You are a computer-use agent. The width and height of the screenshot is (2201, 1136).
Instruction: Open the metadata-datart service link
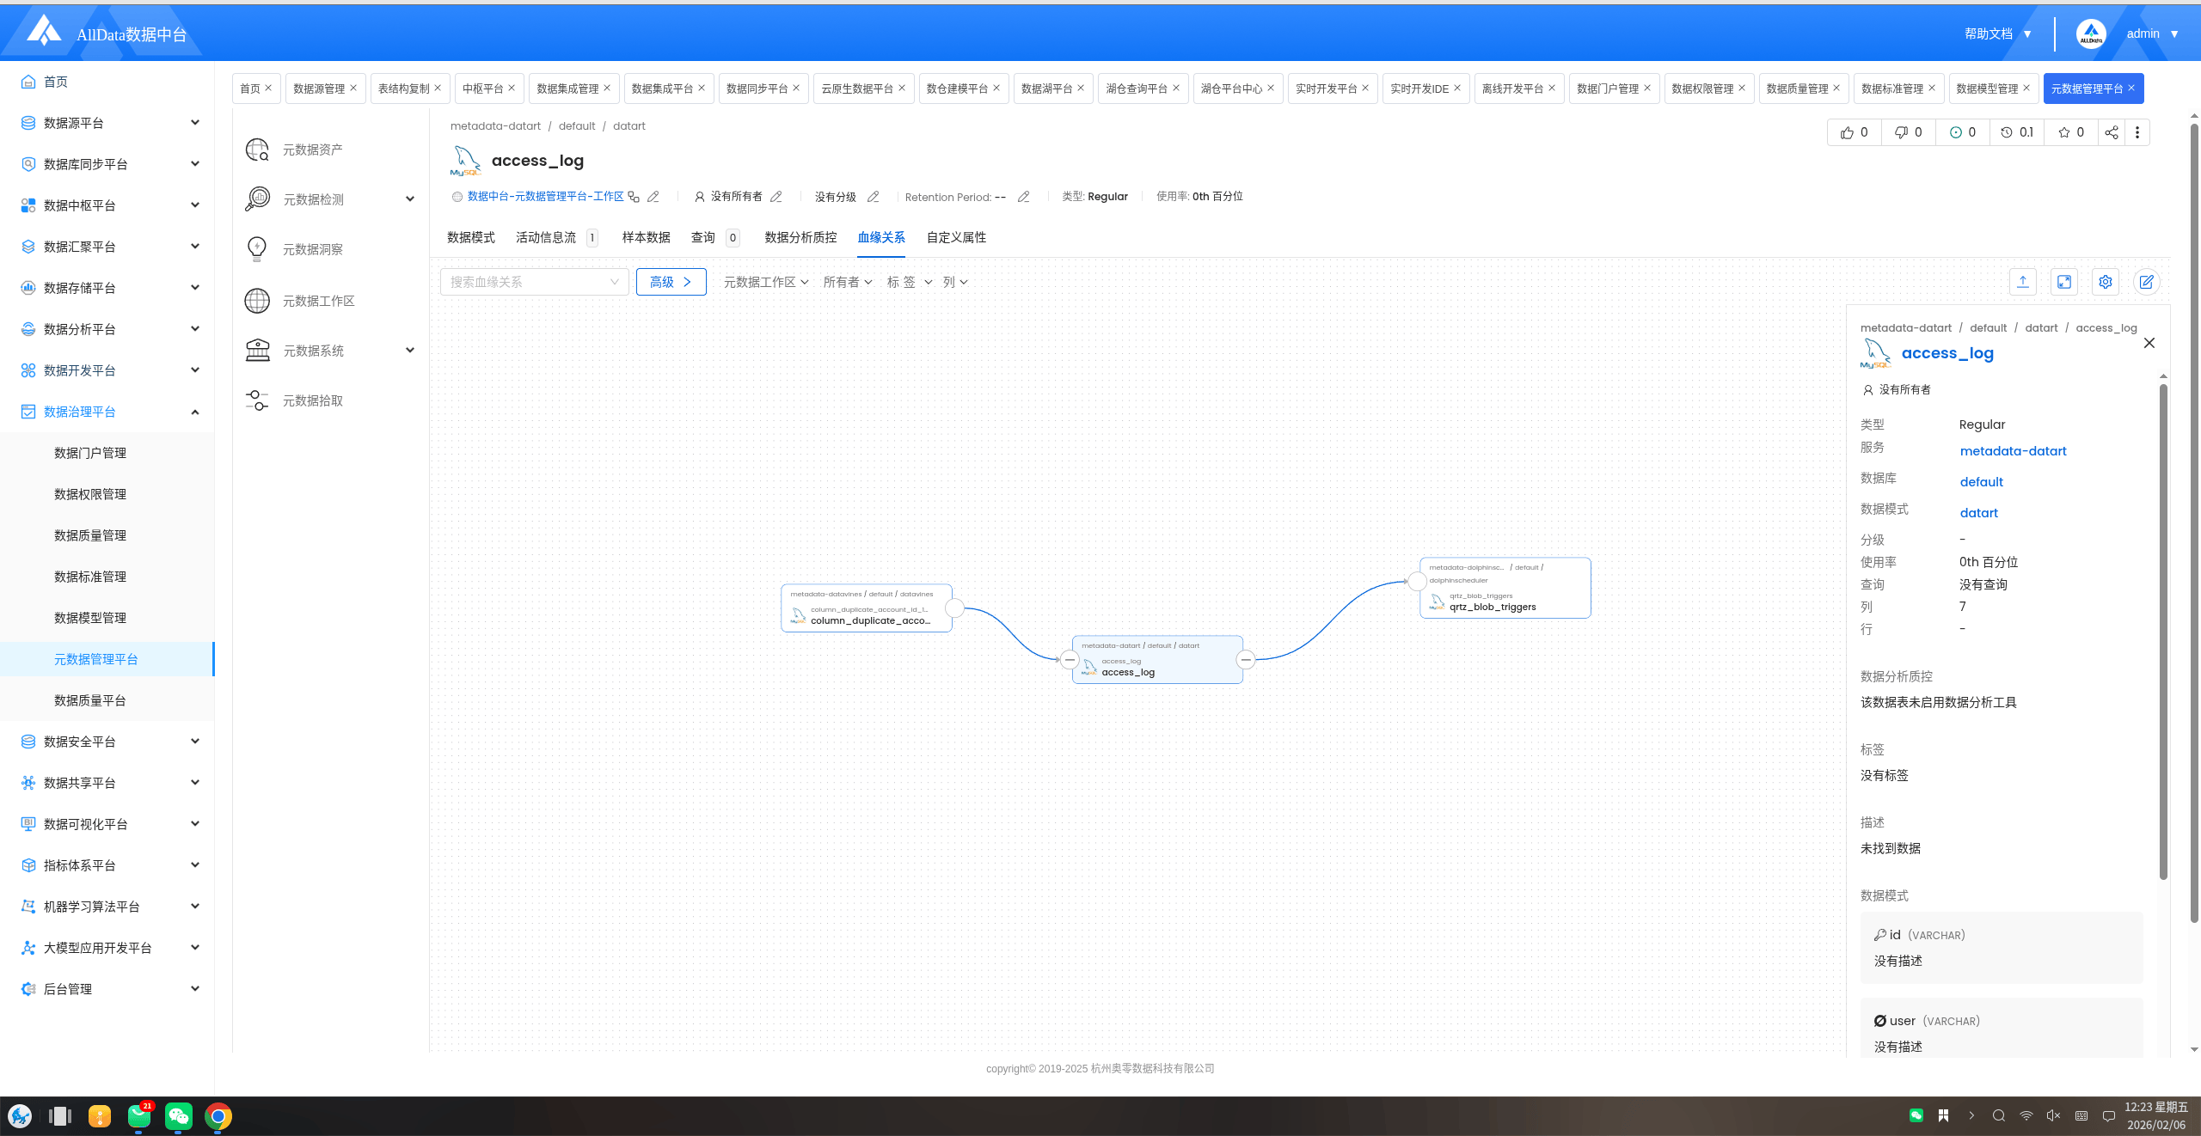tap(2013, 451)
